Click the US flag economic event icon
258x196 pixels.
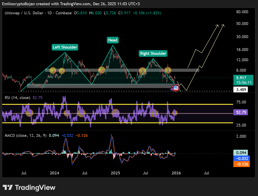(176, 88)
